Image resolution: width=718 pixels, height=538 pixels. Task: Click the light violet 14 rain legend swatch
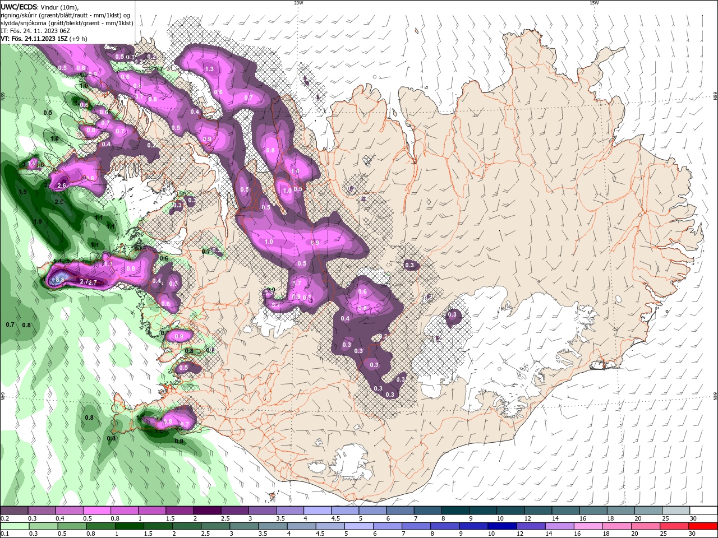coord(560,526)
